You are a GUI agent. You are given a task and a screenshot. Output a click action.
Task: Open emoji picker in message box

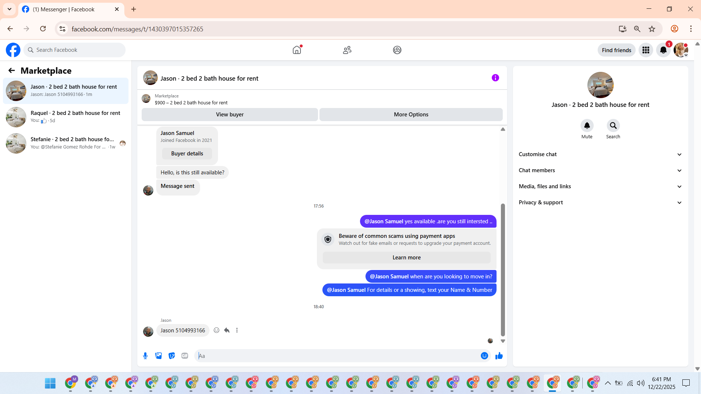tap(484, 356)
